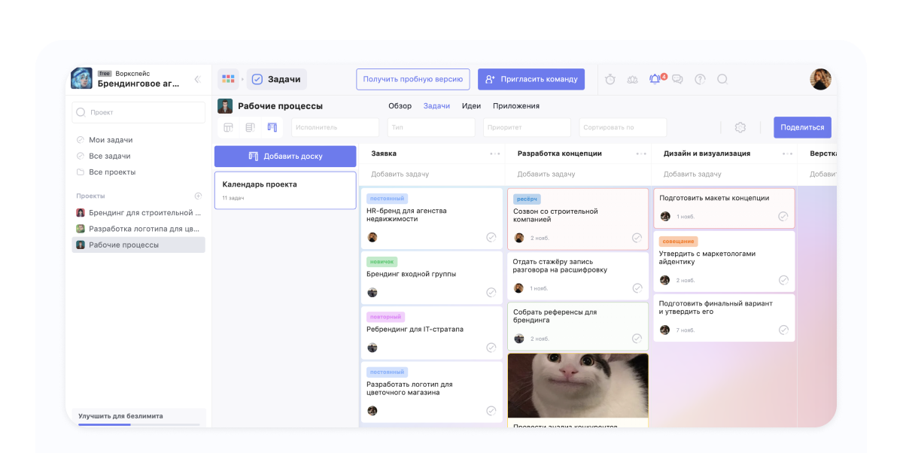Open the Идеи tab
This screenshot has height=453, width=903.
point(471,106)
